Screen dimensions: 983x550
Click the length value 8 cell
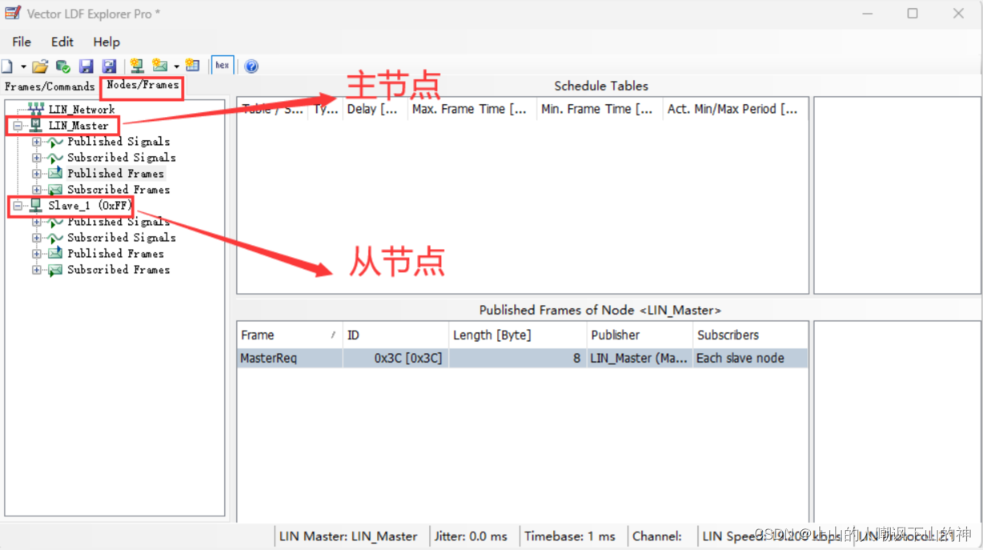[x=517, y=358]
